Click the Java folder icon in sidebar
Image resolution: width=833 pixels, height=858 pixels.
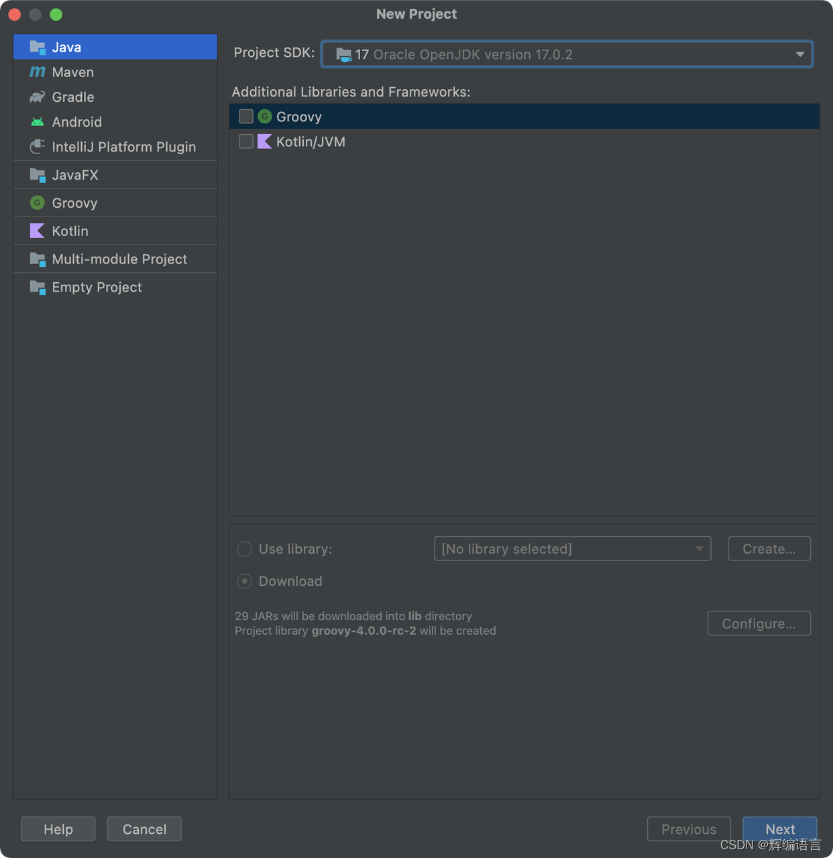click(x=38, y=47)
